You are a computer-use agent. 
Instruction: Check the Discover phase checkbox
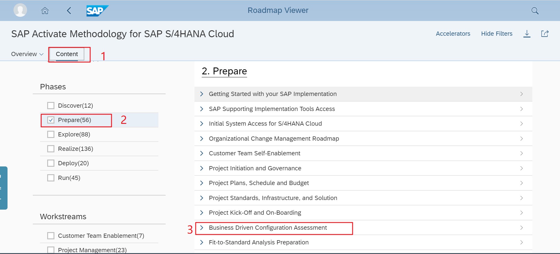pos(51,106)
